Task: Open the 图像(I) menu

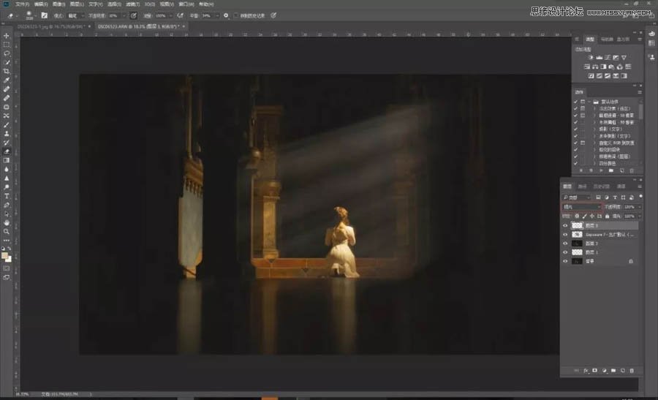Action: tap(58, 4)
